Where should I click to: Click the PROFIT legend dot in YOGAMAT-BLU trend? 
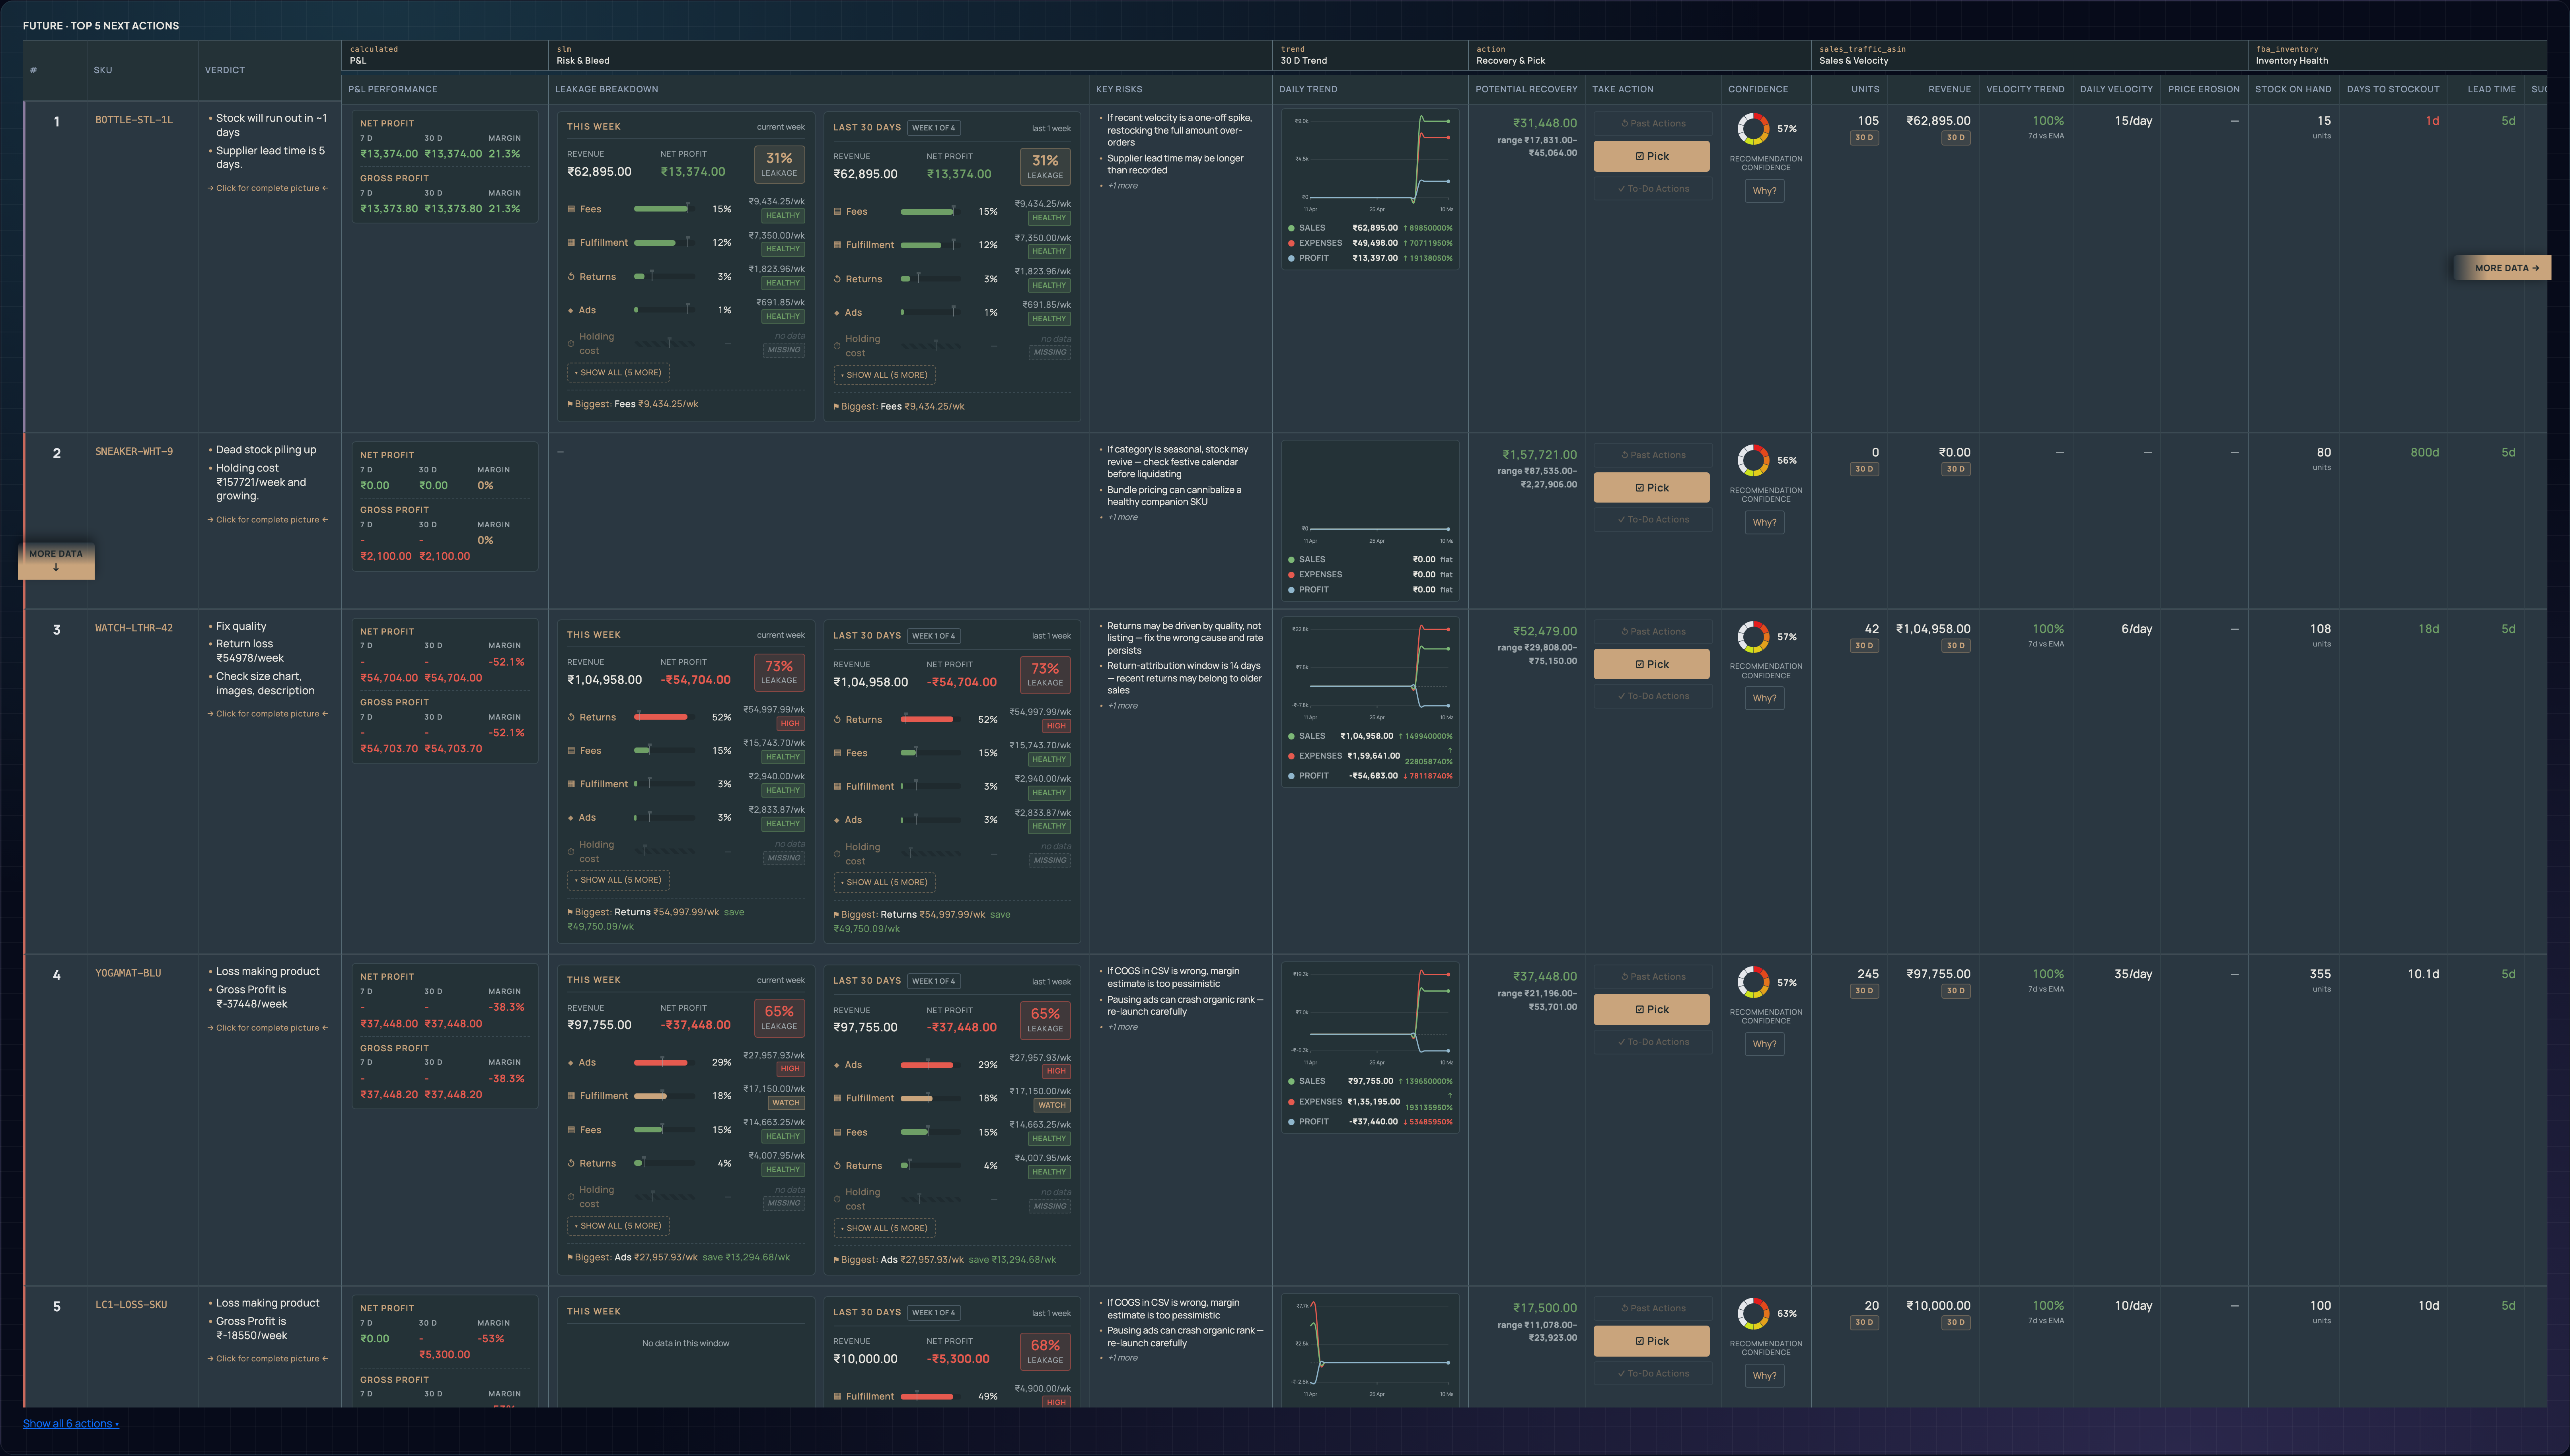[1291, 1122]
